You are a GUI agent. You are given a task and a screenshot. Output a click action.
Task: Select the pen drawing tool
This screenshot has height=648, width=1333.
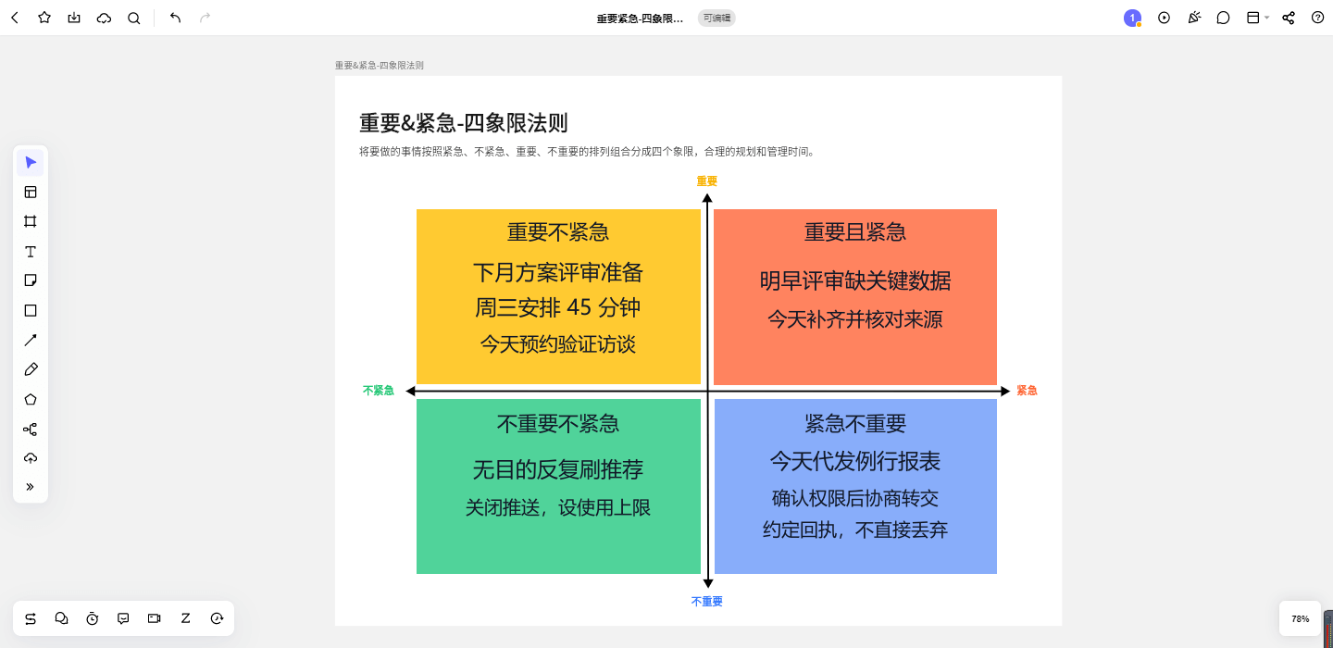point(31,369)
